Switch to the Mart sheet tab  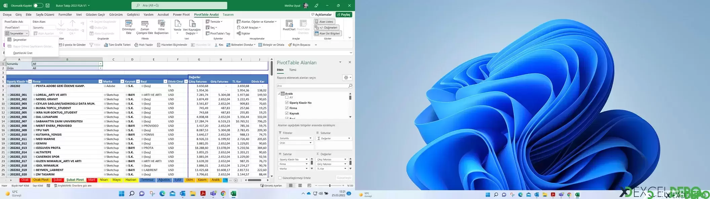tap(91, 180)
